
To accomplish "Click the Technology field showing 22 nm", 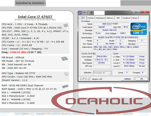I will tap(98, 33).
